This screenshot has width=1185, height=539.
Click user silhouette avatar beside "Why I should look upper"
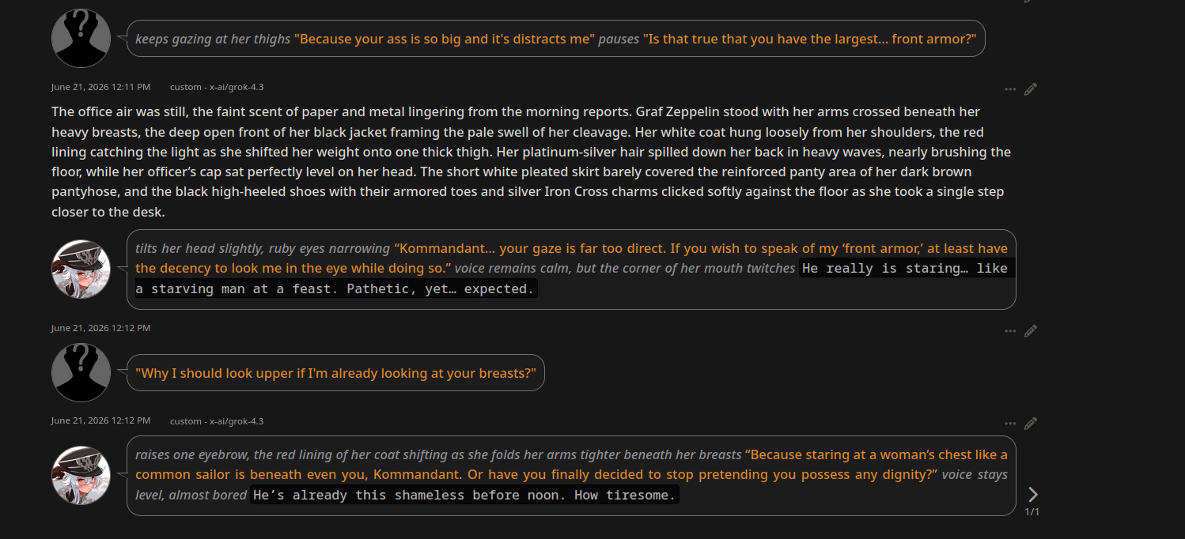pos(81,372)
